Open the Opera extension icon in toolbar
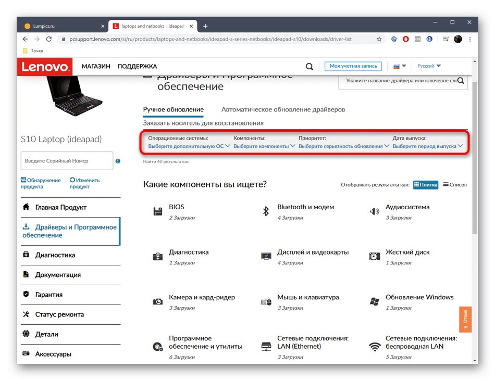 point(406,39)
